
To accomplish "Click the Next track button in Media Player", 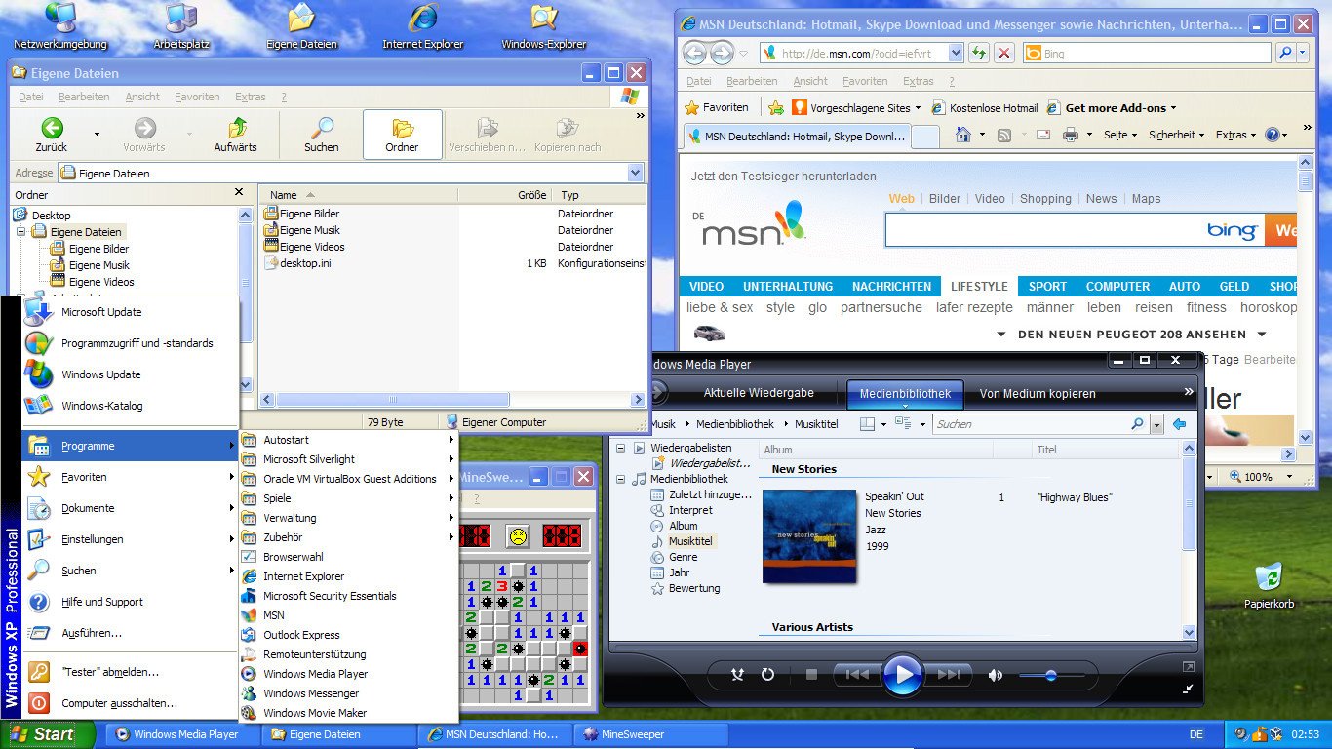I will pos(949,674).
